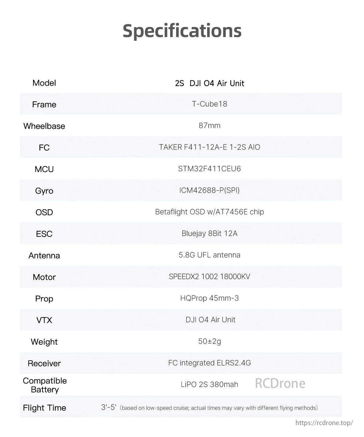The height and width of the screenshot is (437, 364).
Task: Click the STM32F411CEU6 MCU value
Action: pyautogui.click(x=210, y=169)
